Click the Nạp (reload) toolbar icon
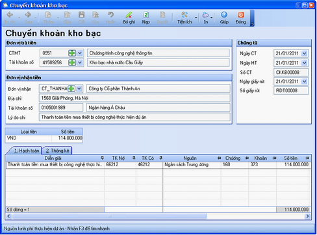This screenshot has height=235, width=317. 146,15
